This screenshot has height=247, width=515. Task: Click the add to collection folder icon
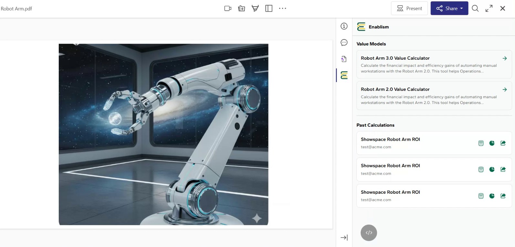[x=242, y=8]
